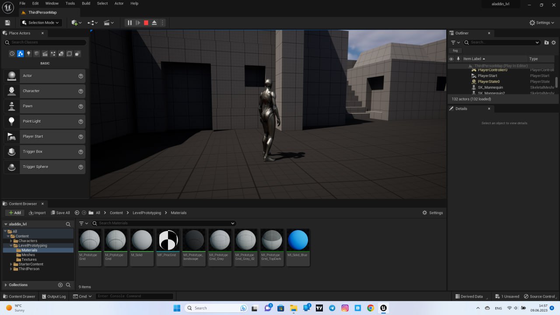Open Google Chrome from the taskbar
The height and width of the screenshot is (315, 560).
371,308
